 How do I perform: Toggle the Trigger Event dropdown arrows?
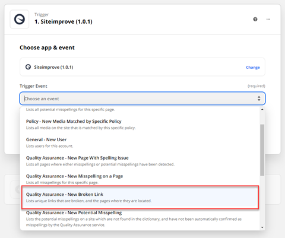coord(259,99)
